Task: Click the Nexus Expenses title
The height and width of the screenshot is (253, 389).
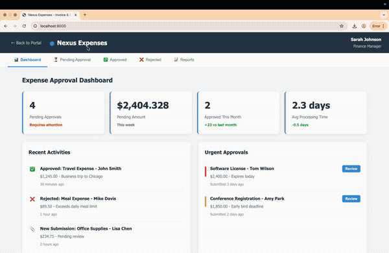Action: click(x=82, y=43)
